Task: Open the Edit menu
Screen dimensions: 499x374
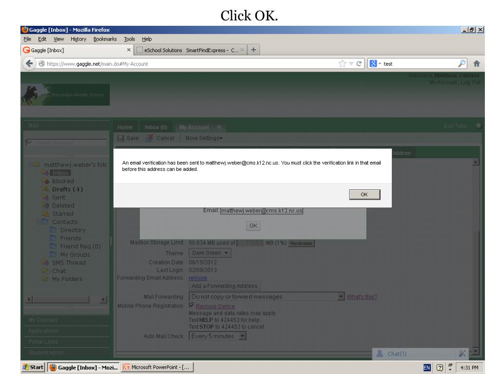Action: click(x=42, y=39)
